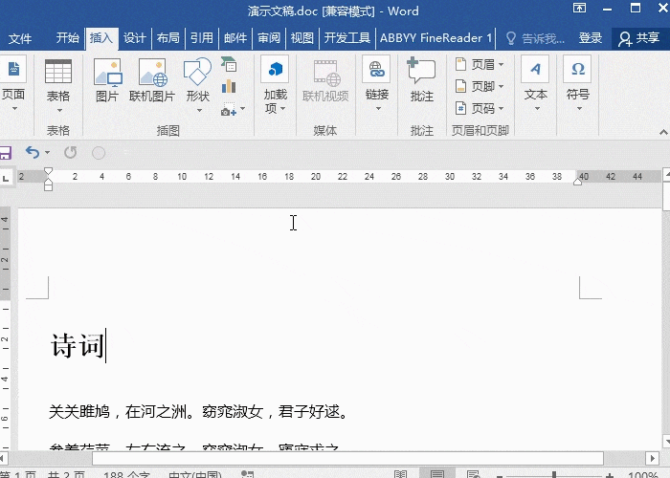Switch to the 邮件 mailings tab

pyautogui.click(x=235, y=38)
